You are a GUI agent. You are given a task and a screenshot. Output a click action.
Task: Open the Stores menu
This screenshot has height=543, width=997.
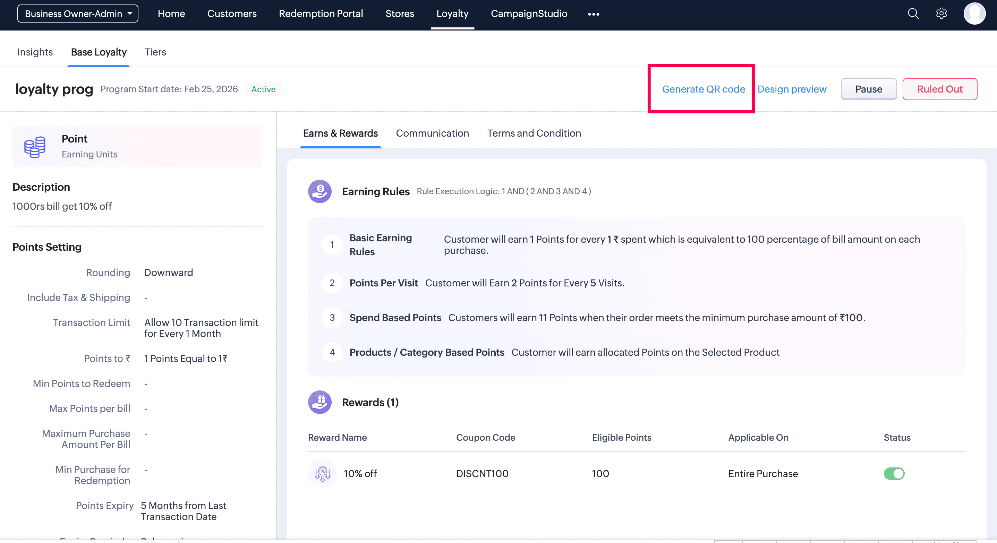point(399,14)
